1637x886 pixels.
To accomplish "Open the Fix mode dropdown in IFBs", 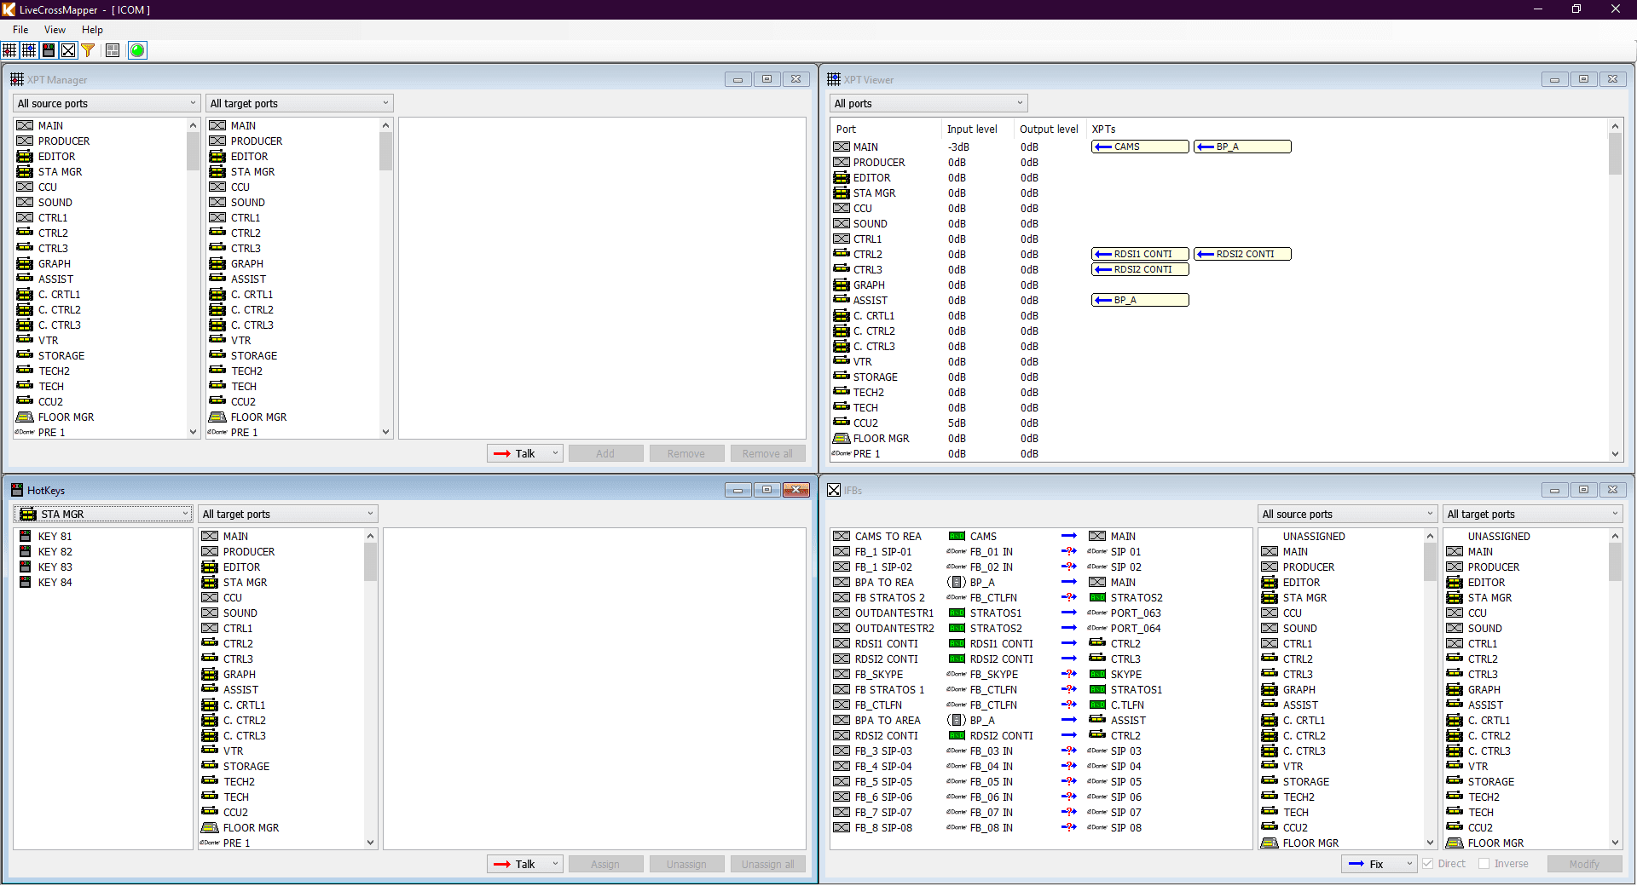I will pos(1380,864).
